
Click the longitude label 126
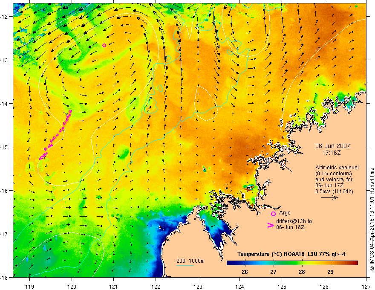coord(324,287)
